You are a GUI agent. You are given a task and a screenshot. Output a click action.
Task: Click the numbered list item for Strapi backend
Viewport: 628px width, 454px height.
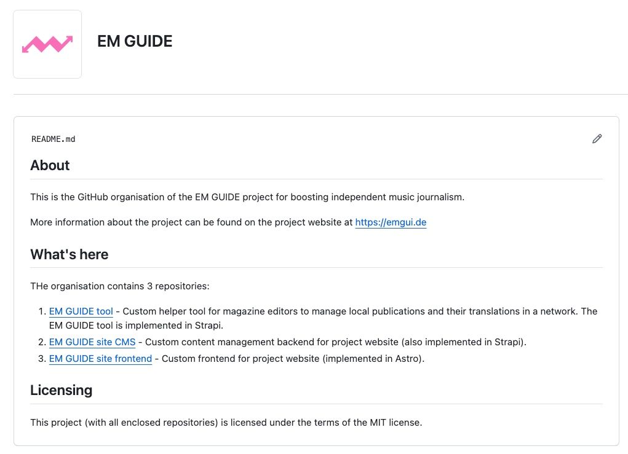287,342
